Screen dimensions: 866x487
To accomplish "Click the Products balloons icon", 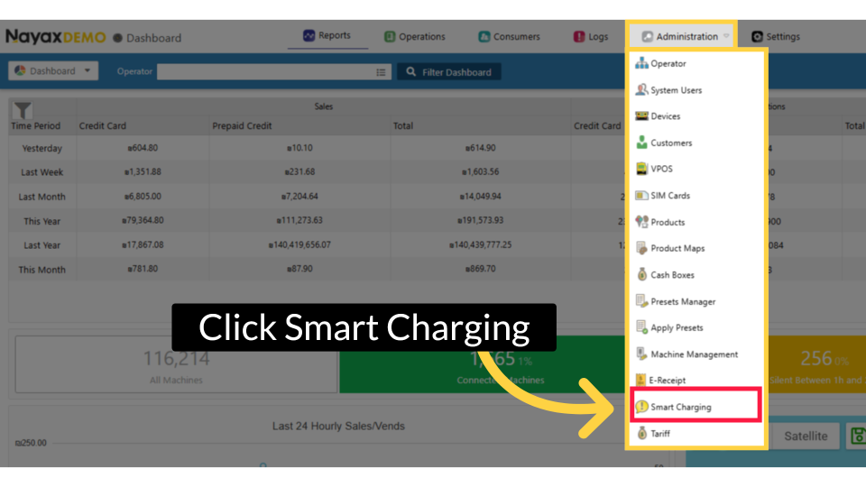I will tap(641, 222).
